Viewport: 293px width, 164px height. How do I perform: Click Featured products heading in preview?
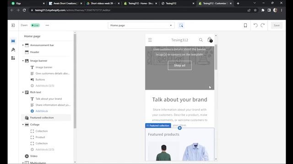pos(163,134)
